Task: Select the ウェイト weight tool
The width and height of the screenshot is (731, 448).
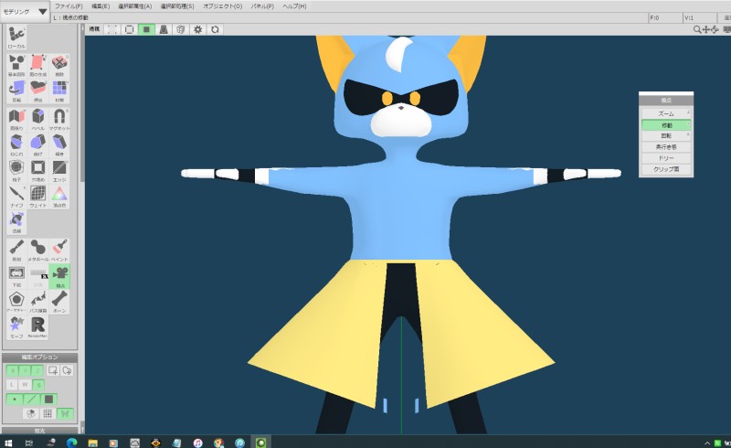Action: click(x=37, y=197)
